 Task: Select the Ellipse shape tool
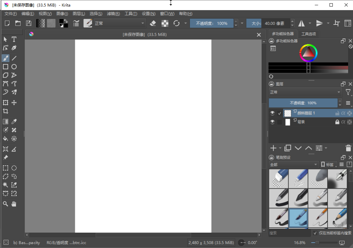click(14, 67)
